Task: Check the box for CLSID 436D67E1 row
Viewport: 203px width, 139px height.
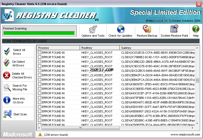Action: click(x=39, y=84)
